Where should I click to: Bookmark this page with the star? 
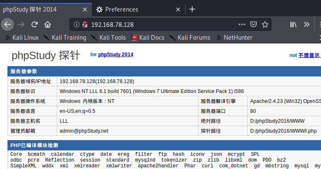coord(265,24)
